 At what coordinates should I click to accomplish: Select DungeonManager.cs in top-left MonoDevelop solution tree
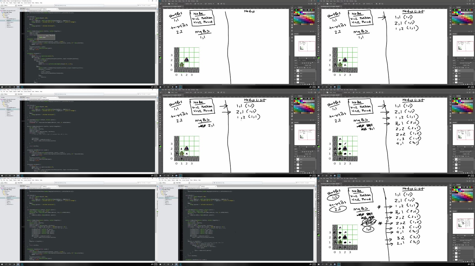pos(11,19)
